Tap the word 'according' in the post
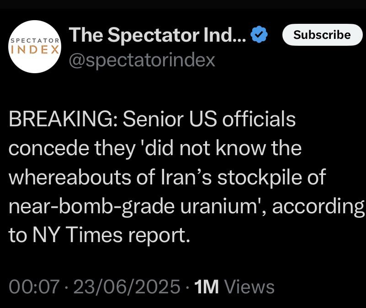366x308 pixels. pos(319,206)
